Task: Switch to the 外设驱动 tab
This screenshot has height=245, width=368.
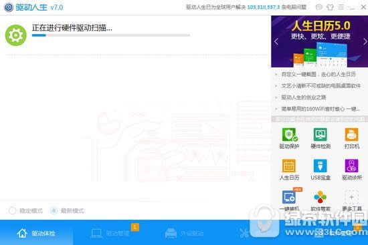Action: click(185, 233)
